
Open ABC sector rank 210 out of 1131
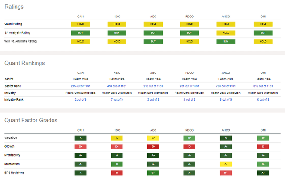(x=153, y=86)
